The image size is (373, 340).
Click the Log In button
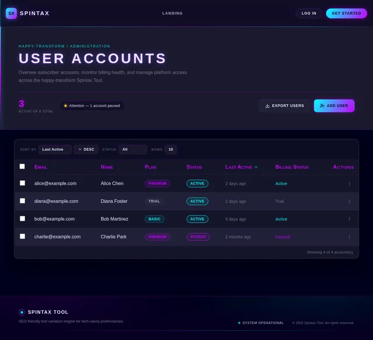pyautogui.click(x=309, y=13)
